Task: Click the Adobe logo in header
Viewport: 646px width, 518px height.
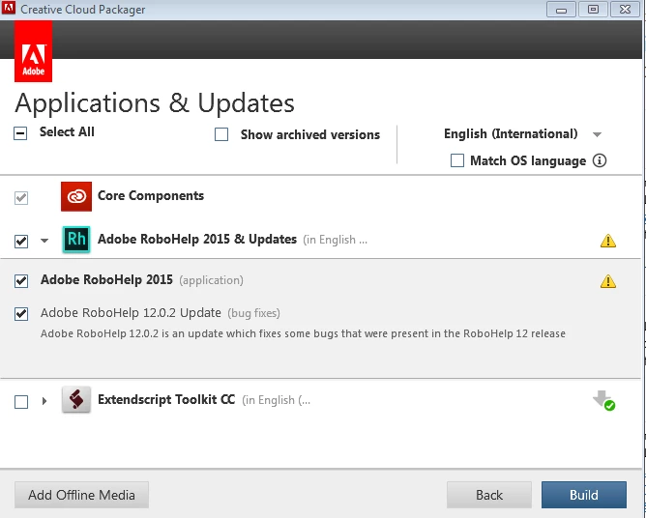Action: click(34, 51)
